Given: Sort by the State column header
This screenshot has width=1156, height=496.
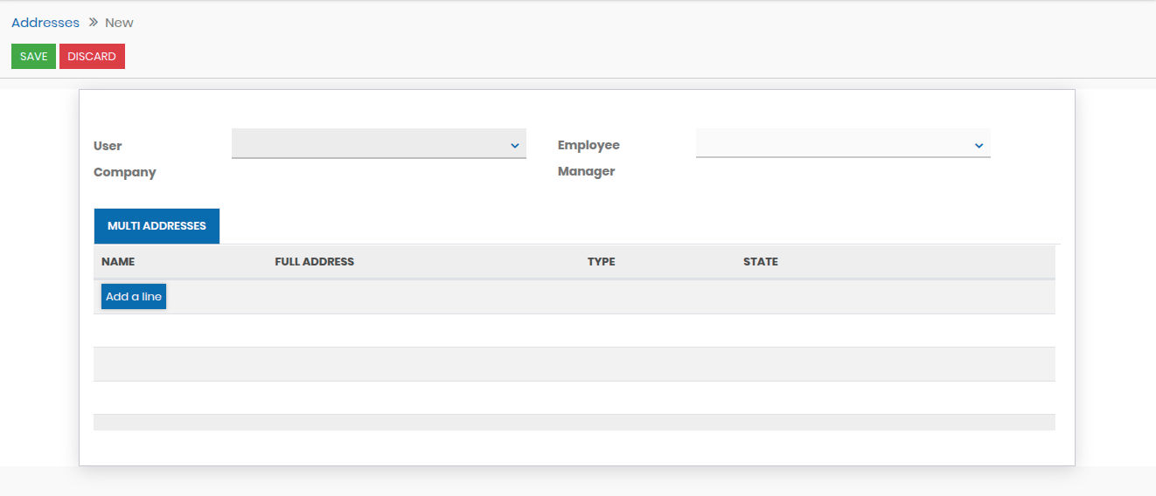Looking at the screenshot, I should 760,262.
